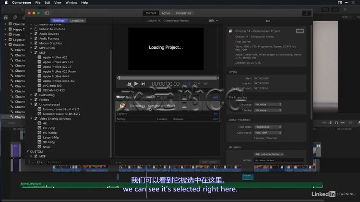Switch to the Locations tab
The width and height of the screenshot is (360, 202).
click(x=77, y=21)
